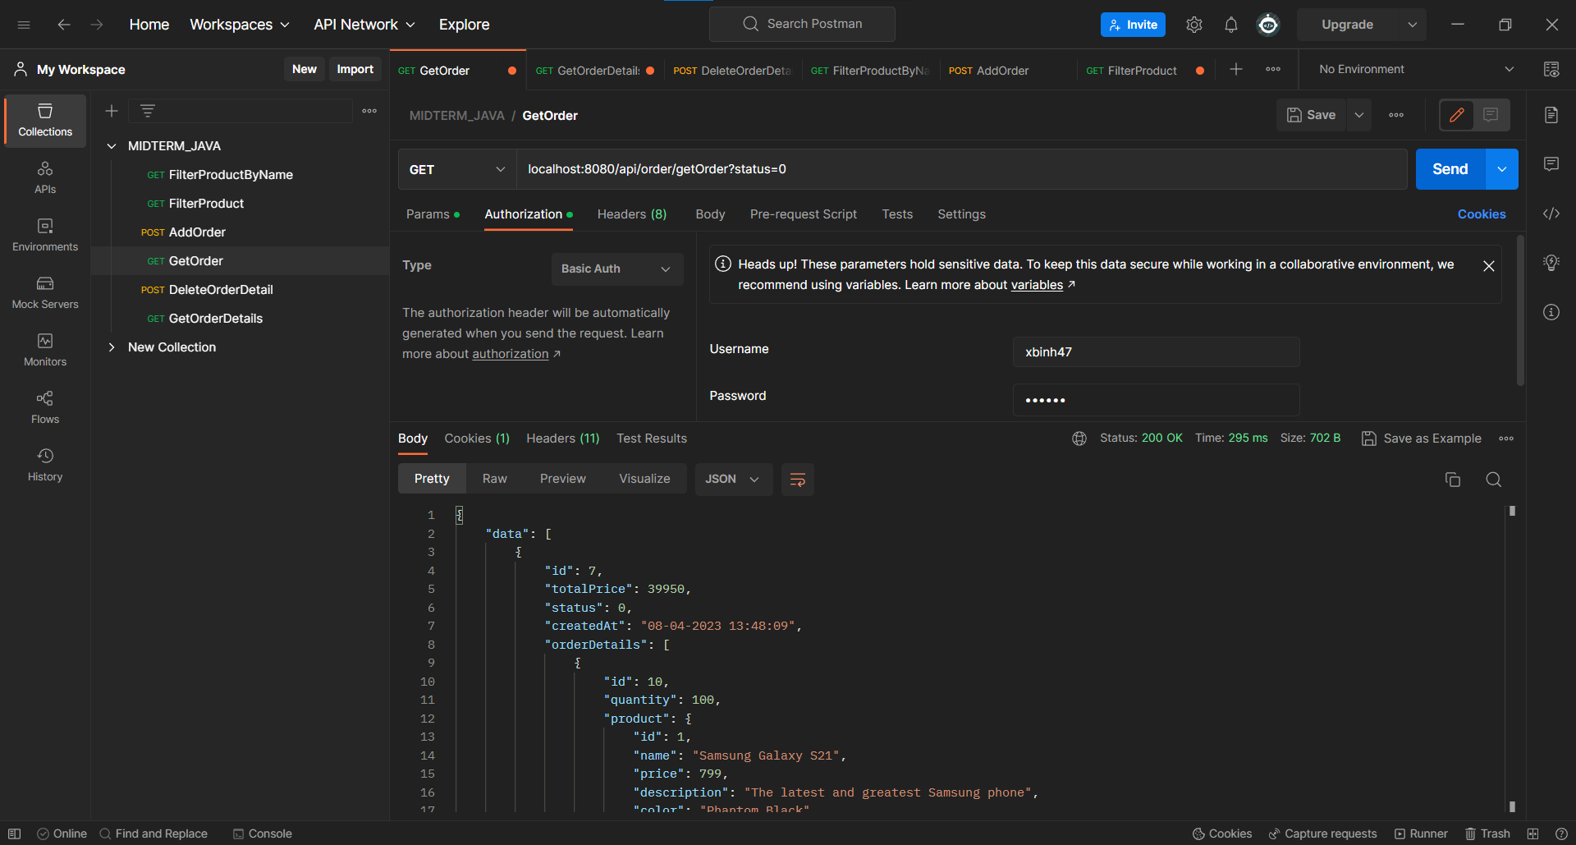
Task: Switch to the Params tab
Action: [432, 214]
